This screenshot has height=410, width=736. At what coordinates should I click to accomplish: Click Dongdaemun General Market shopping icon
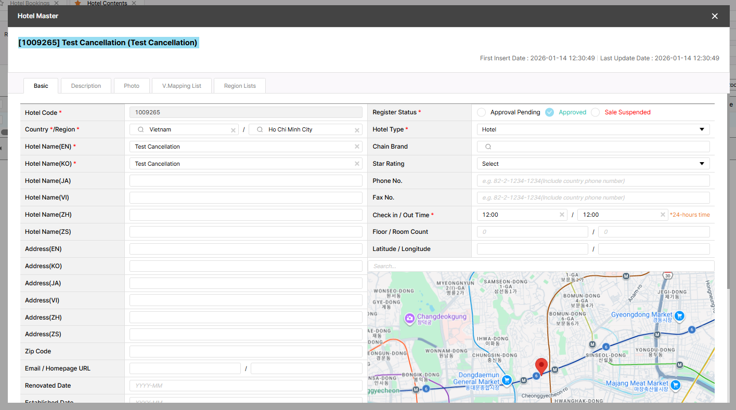[507, 380]
